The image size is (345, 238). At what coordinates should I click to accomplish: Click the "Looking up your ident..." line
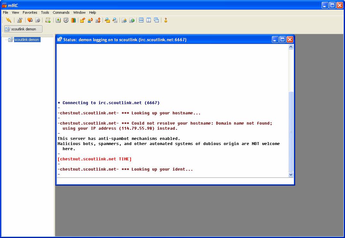pos(125,169)
